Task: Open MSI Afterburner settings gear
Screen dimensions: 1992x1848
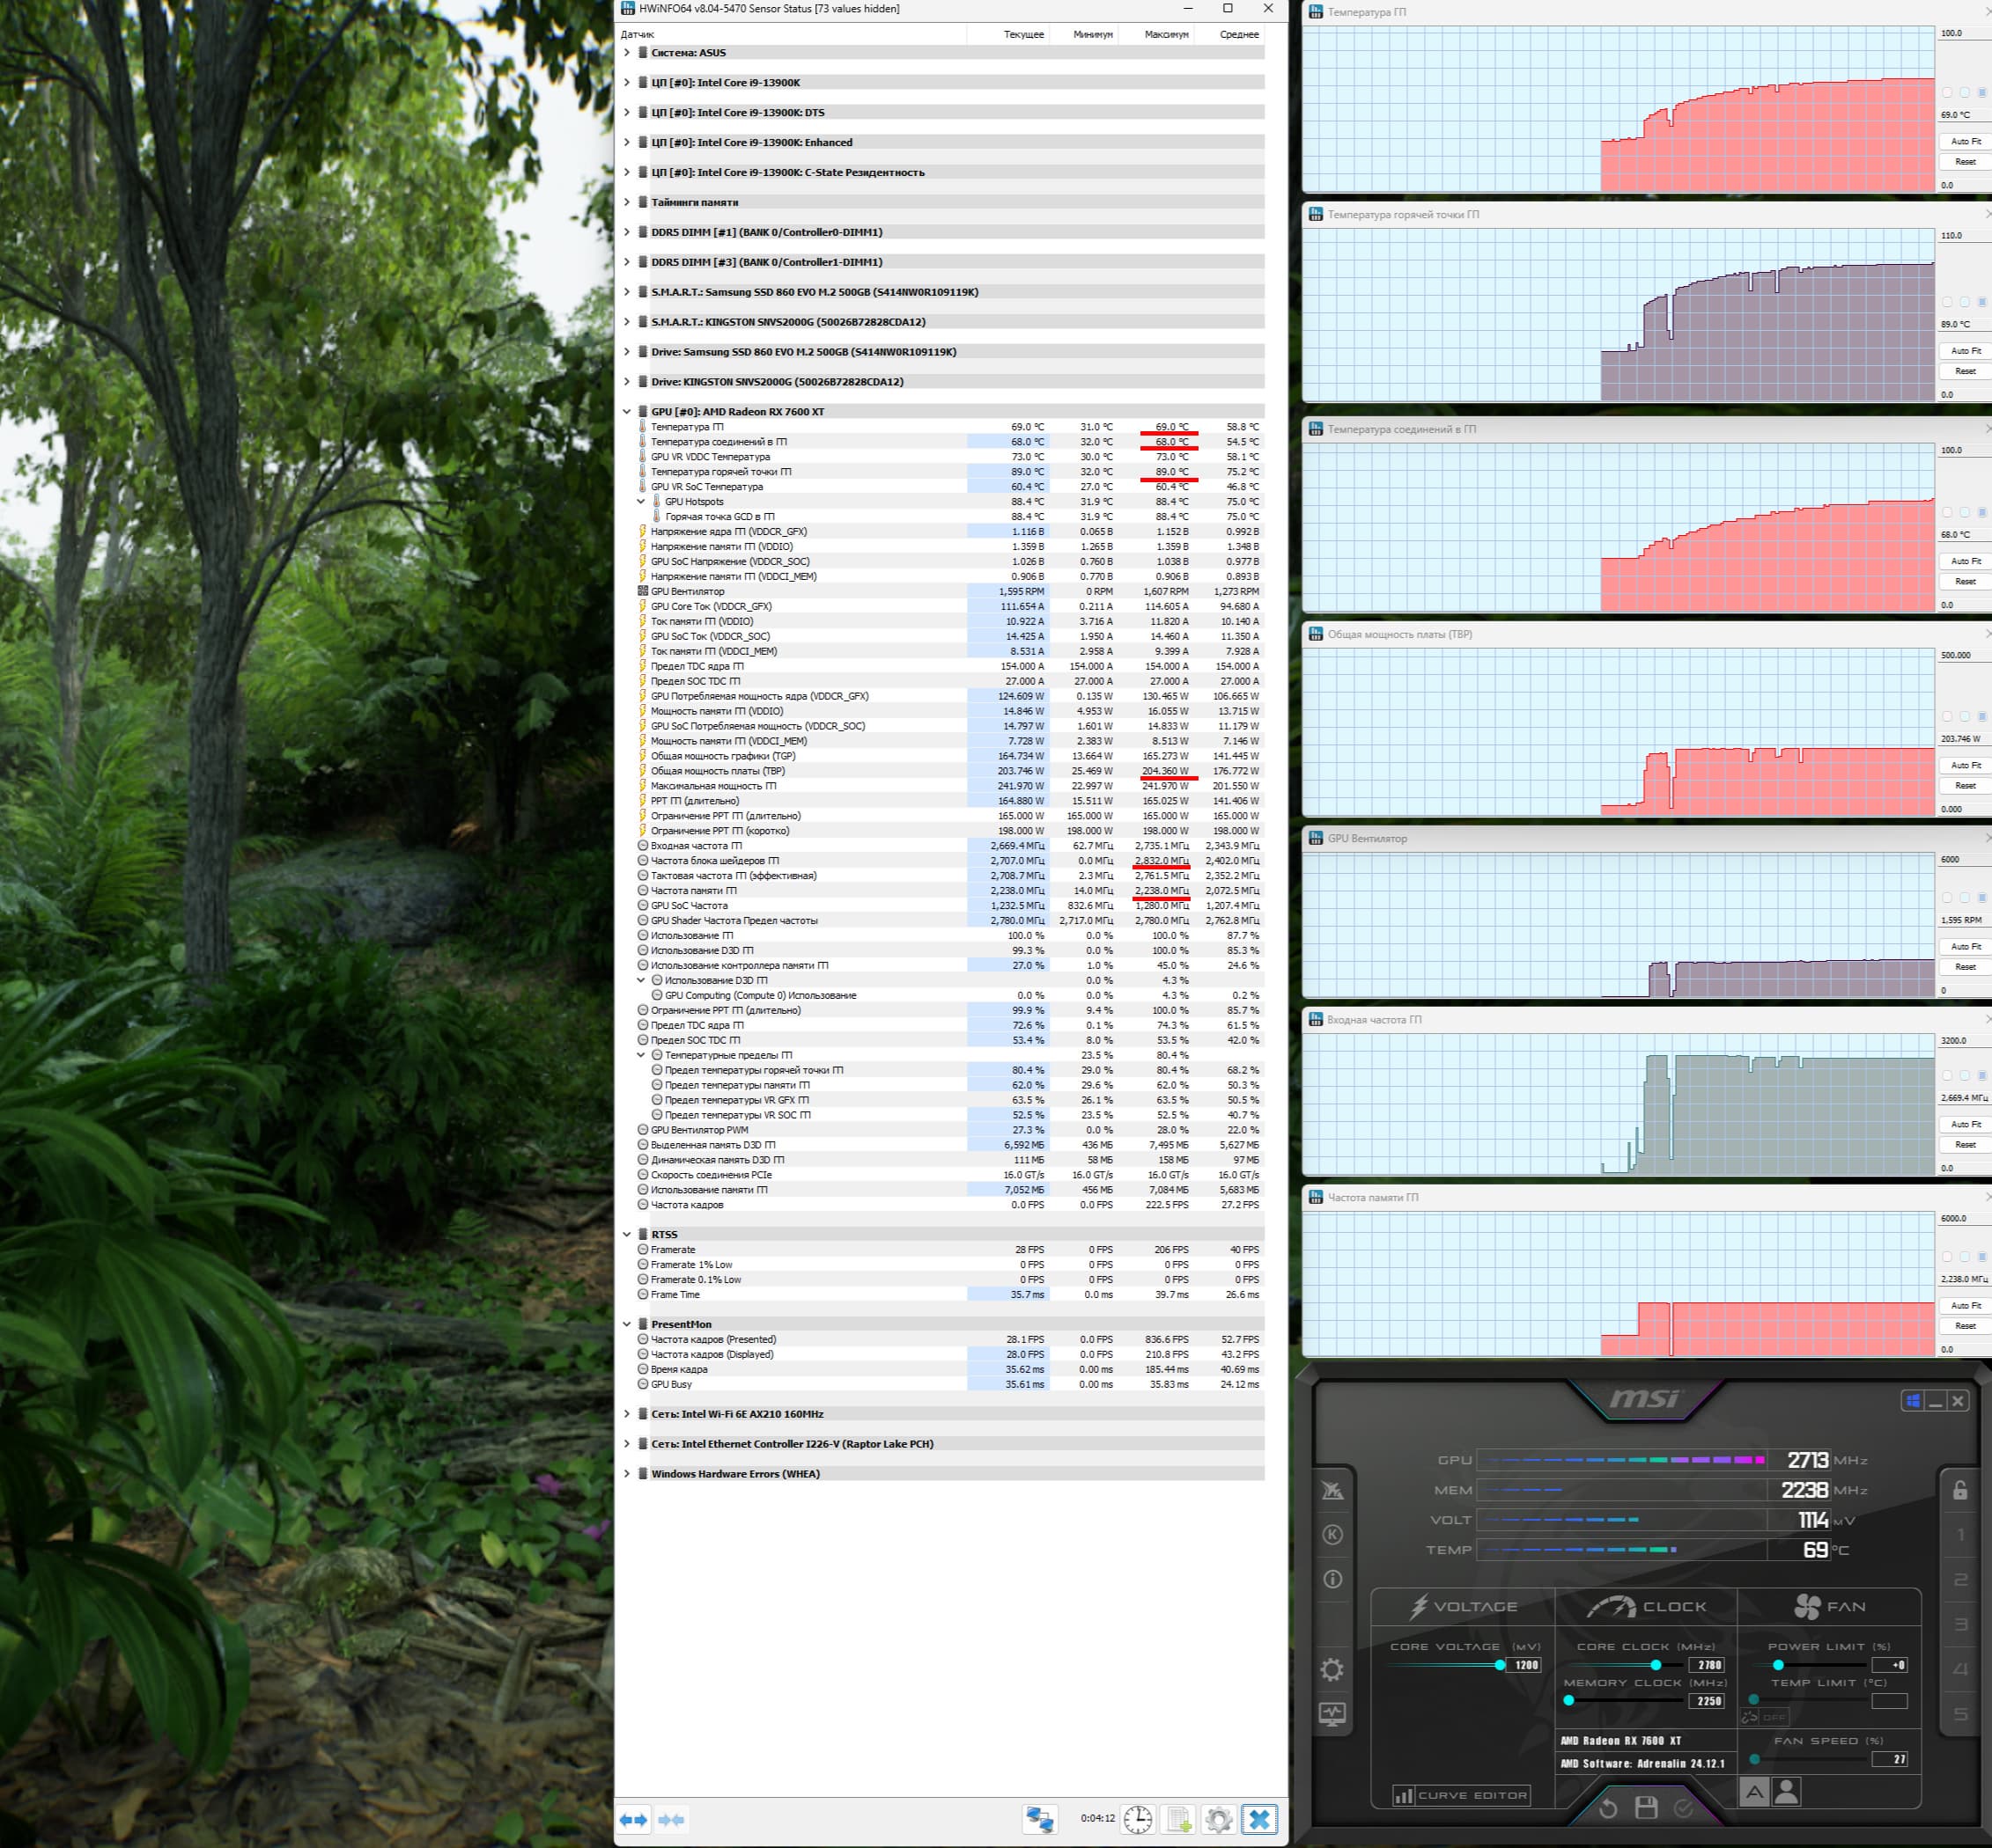Action: 1332,1670
